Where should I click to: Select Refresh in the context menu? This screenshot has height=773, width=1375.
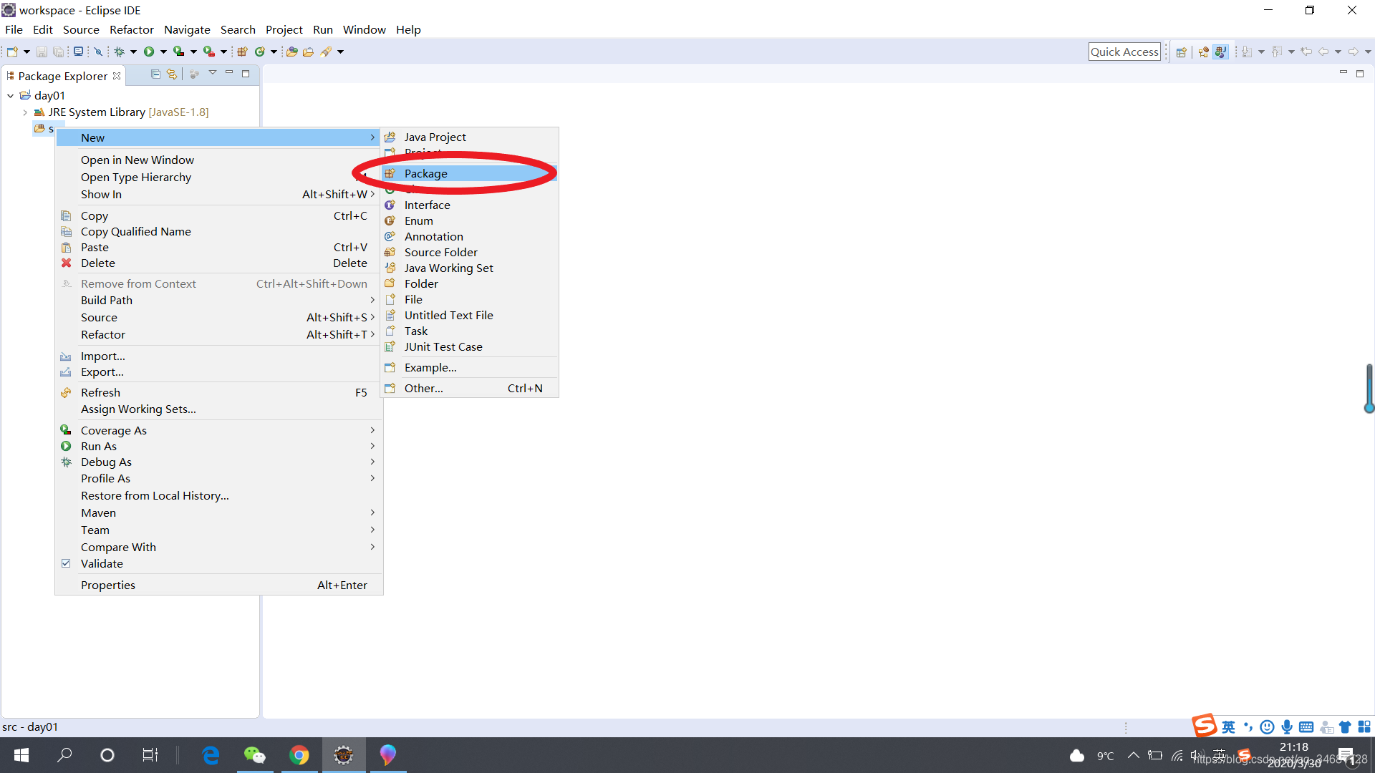pos(218,392)
